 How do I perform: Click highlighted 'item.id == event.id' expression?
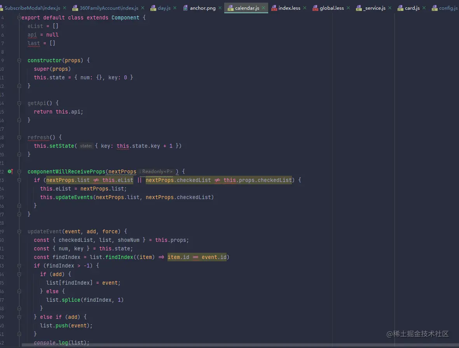[x=197, y=257]
